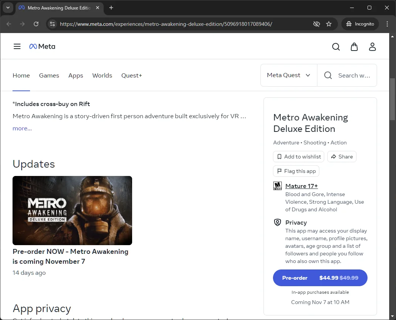Click the store search input field

pyautogui.click(x=347, y=75)
